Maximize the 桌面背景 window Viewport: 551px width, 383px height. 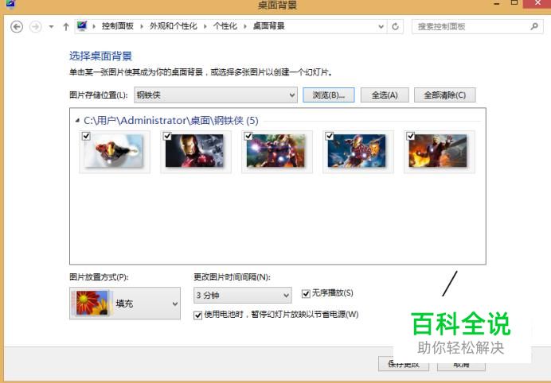point(514,3)
